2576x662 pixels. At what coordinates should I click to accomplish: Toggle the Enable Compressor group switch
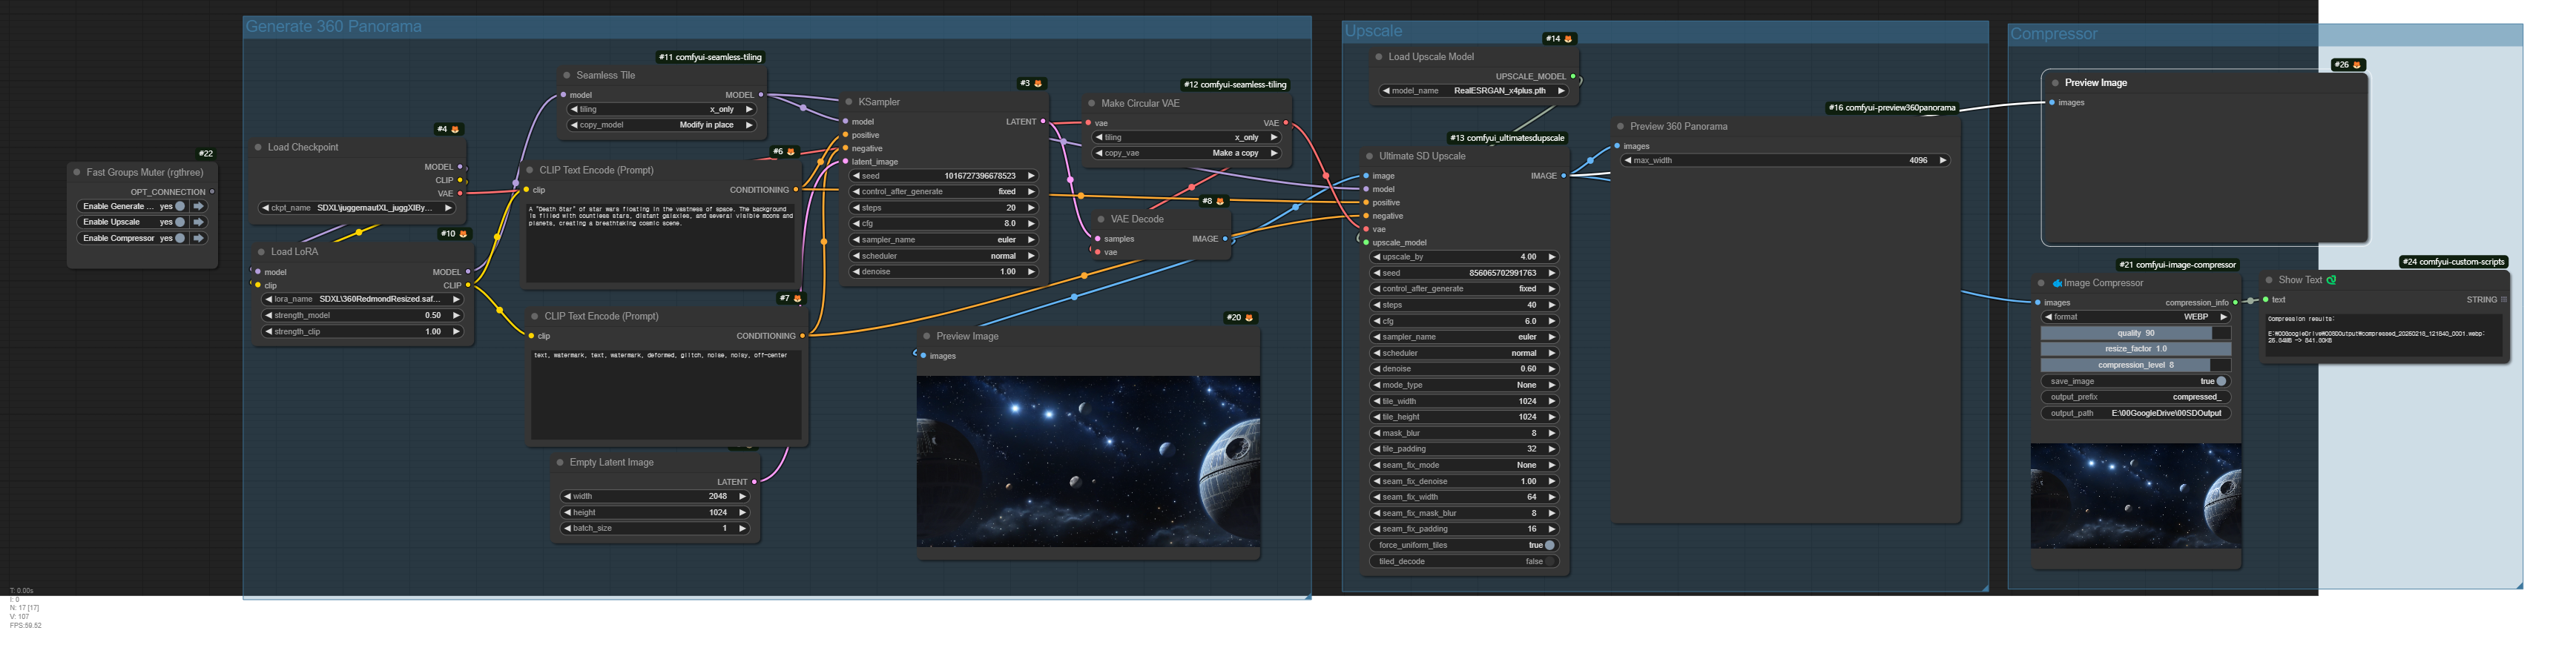tap(180, 238)
